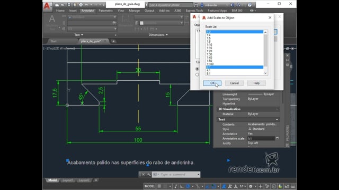This screenshot has width=339, height=190.
Task: Select second radio button in background dialog
Action: 197,75
